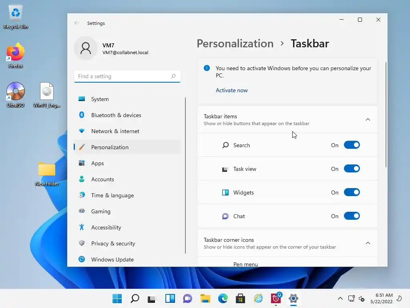Select the New folder desktop icon
This screenshot has height=308, width=410.
click(47, 174)
